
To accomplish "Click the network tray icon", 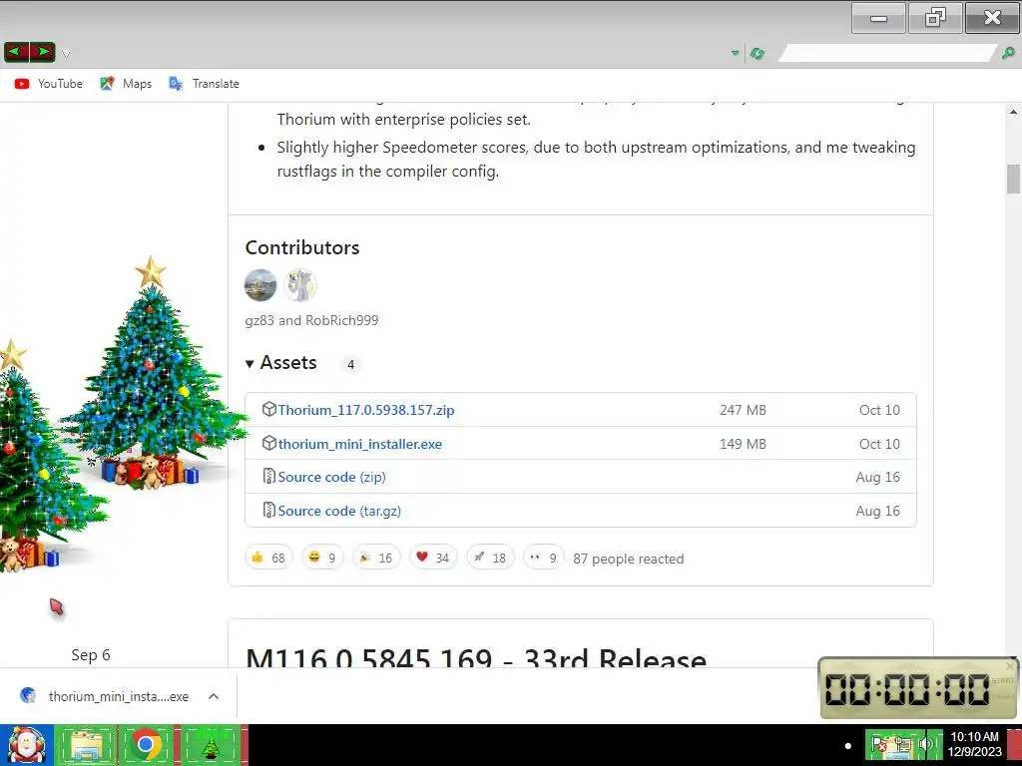I will point(902,746).
